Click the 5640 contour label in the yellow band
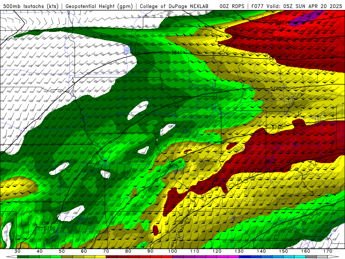Image resolution: width=345 pixels, height=259 pixels. click(x=274, y=59)
